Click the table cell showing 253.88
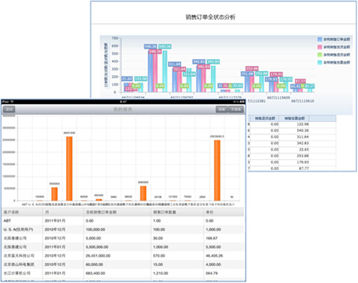The image size is (358, 283). (x=303, y=156)
